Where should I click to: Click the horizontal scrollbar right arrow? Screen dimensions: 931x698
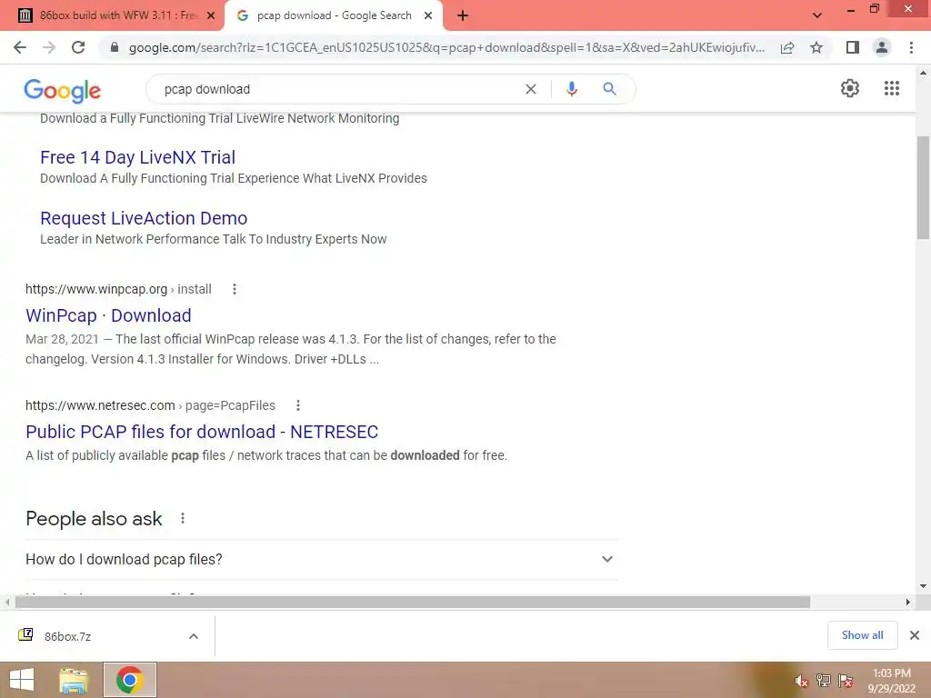pos(907,603)
